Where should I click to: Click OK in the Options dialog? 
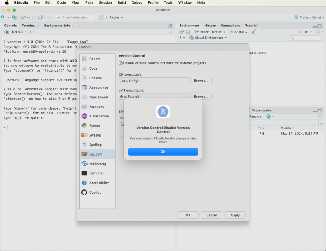(188, 215)
